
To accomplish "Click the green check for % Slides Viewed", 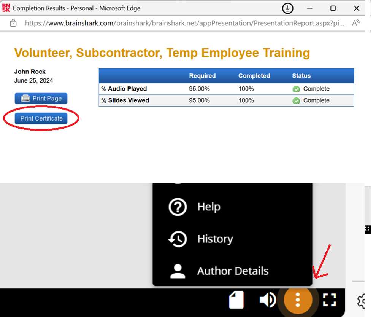I will pos(296,101).
